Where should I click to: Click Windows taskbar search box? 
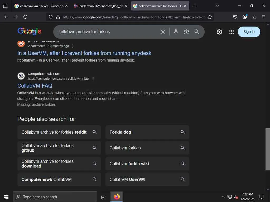pyautogui.click(x=55, y=197)
